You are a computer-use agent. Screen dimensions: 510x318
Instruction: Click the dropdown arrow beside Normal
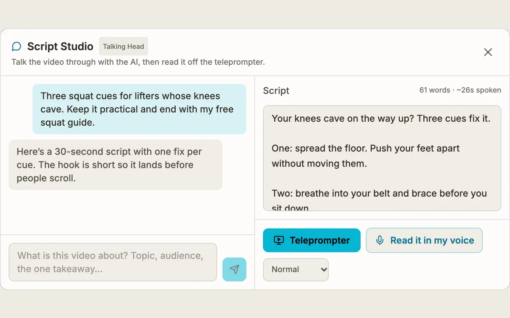[x=323, y=270]
